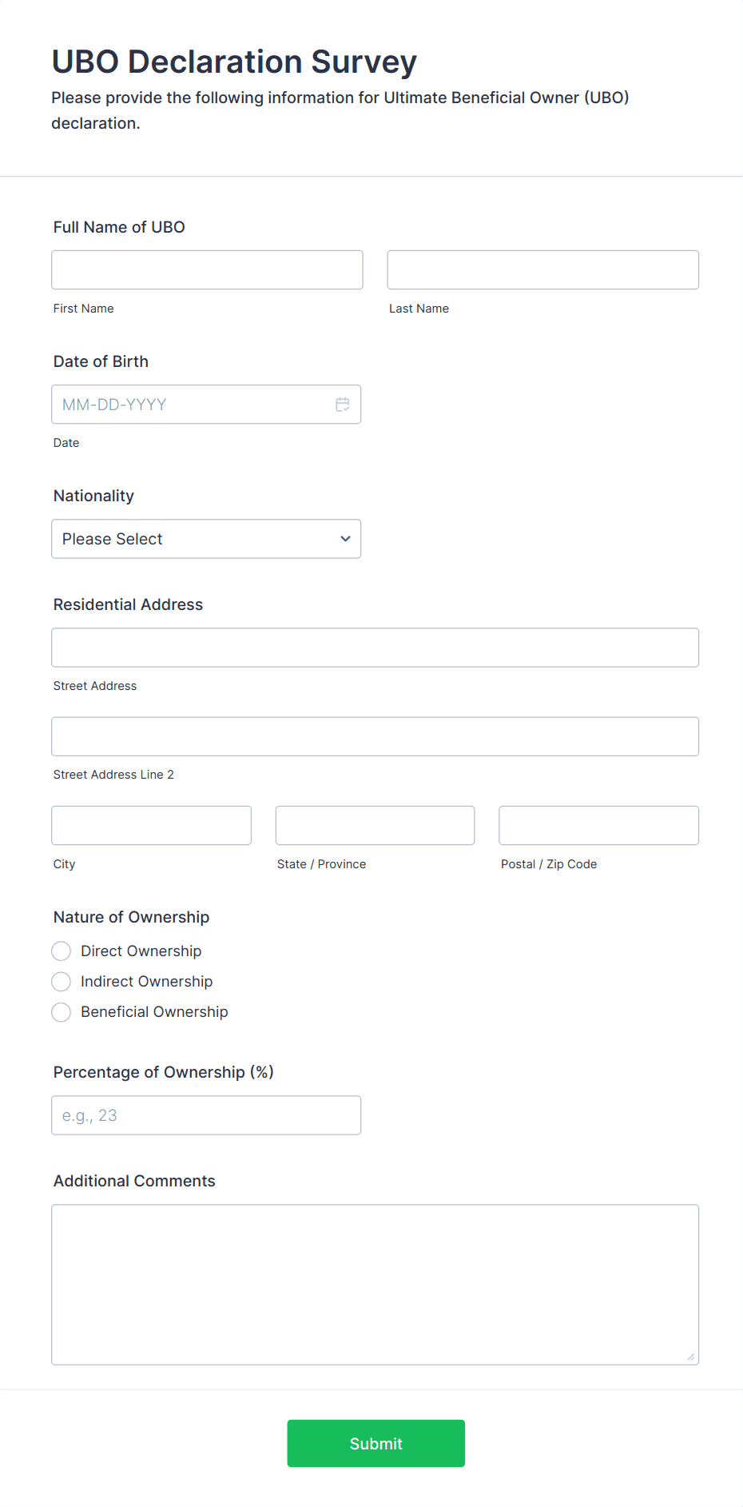This screenshot has height=1507, width=743.
Task: Focus the Postal / Zip Code field
Action: coord(598,825)
